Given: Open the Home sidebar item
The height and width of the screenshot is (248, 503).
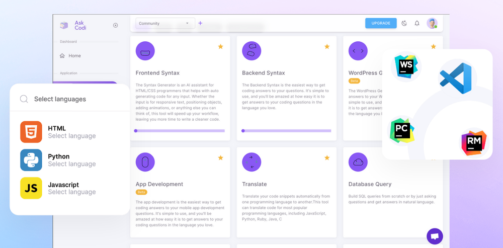Looking at the screenshot, I should click(x=70, y=56).
